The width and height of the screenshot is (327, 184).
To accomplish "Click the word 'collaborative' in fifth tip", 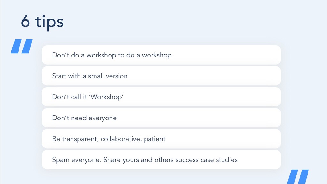I will (120, 139).
